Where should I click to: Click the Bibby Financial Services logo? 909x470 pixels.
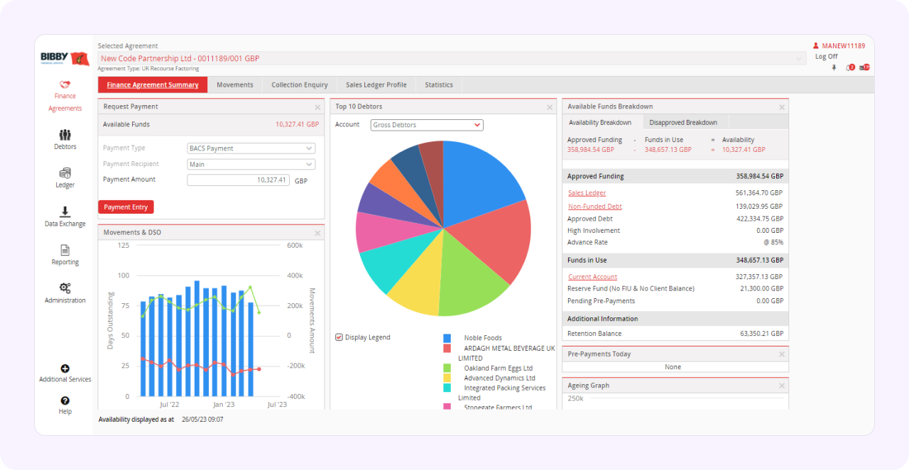click(x=65, y=58)
